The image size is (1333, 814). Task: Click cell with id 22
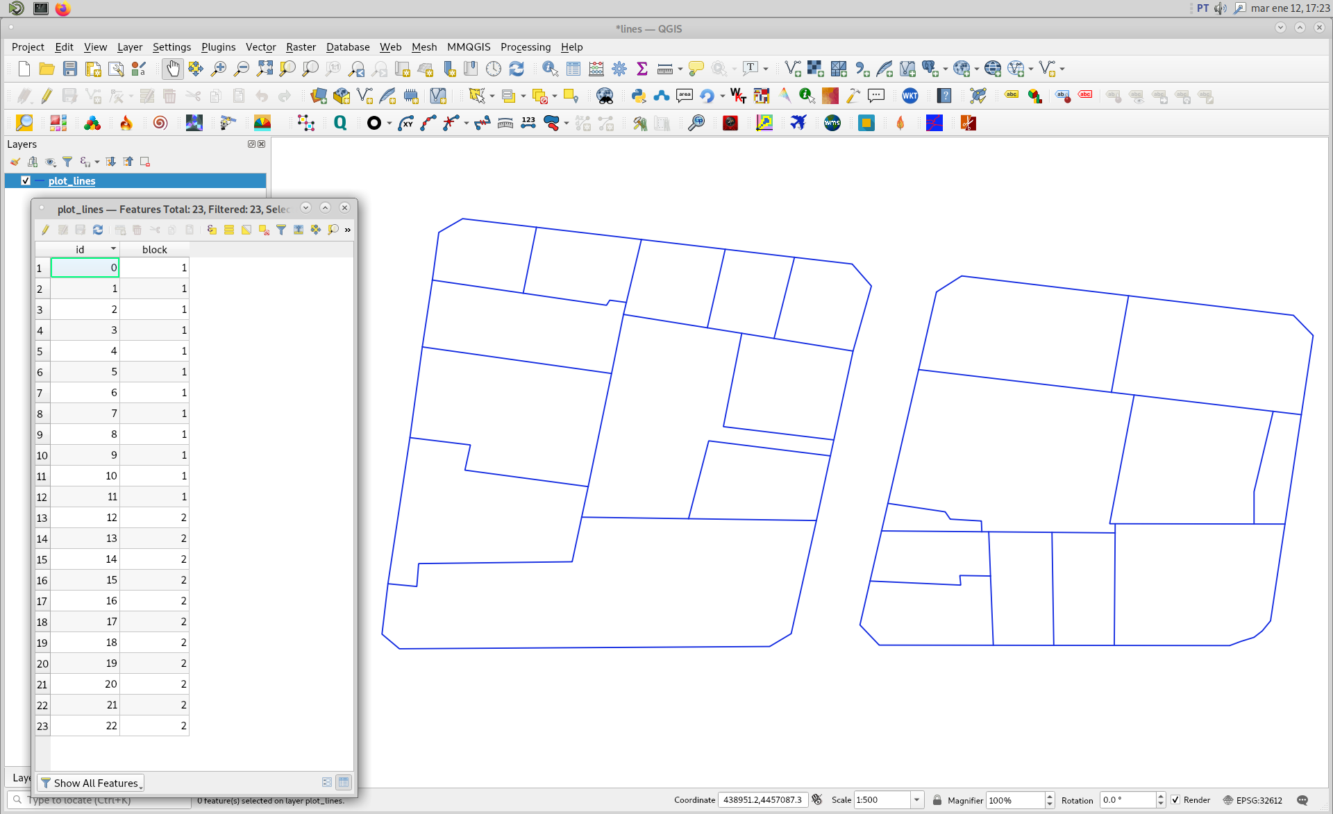point(85,726)
